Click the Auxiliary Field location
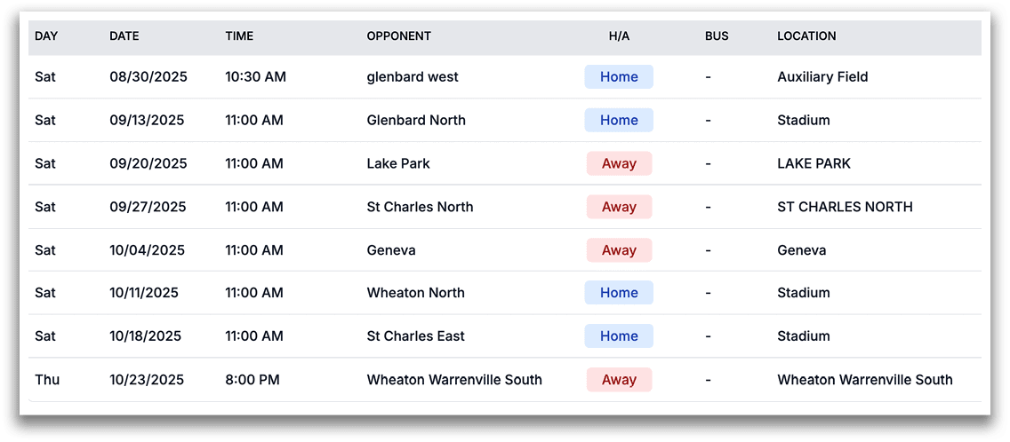1010x442 pixels. 822,77
